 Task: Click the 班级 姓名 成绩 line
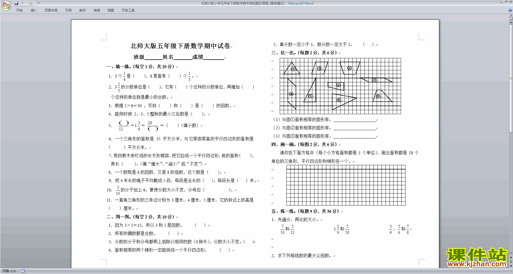point(179,57)
